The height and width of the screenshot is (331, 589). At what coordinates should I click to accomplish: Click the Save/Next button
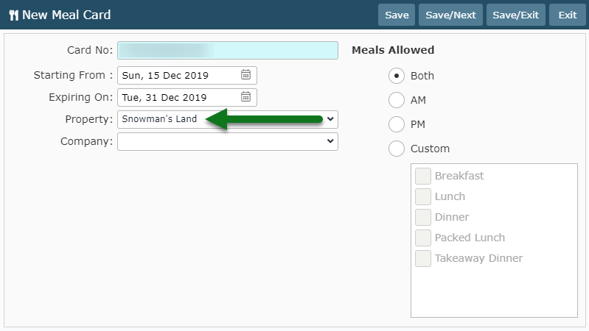click(x=450, y=15)
